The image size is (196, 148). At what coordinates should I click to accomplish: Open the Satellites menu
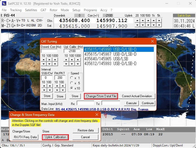31,10
